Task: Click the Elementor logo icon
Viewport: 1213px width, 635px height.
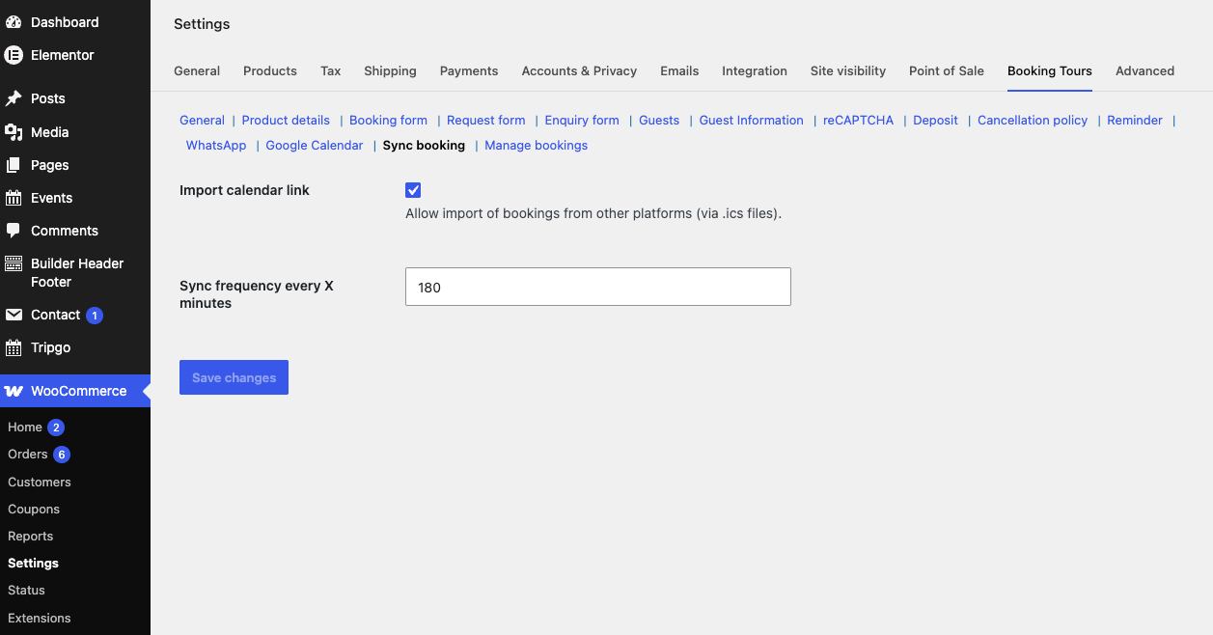Action: [14, 55]
